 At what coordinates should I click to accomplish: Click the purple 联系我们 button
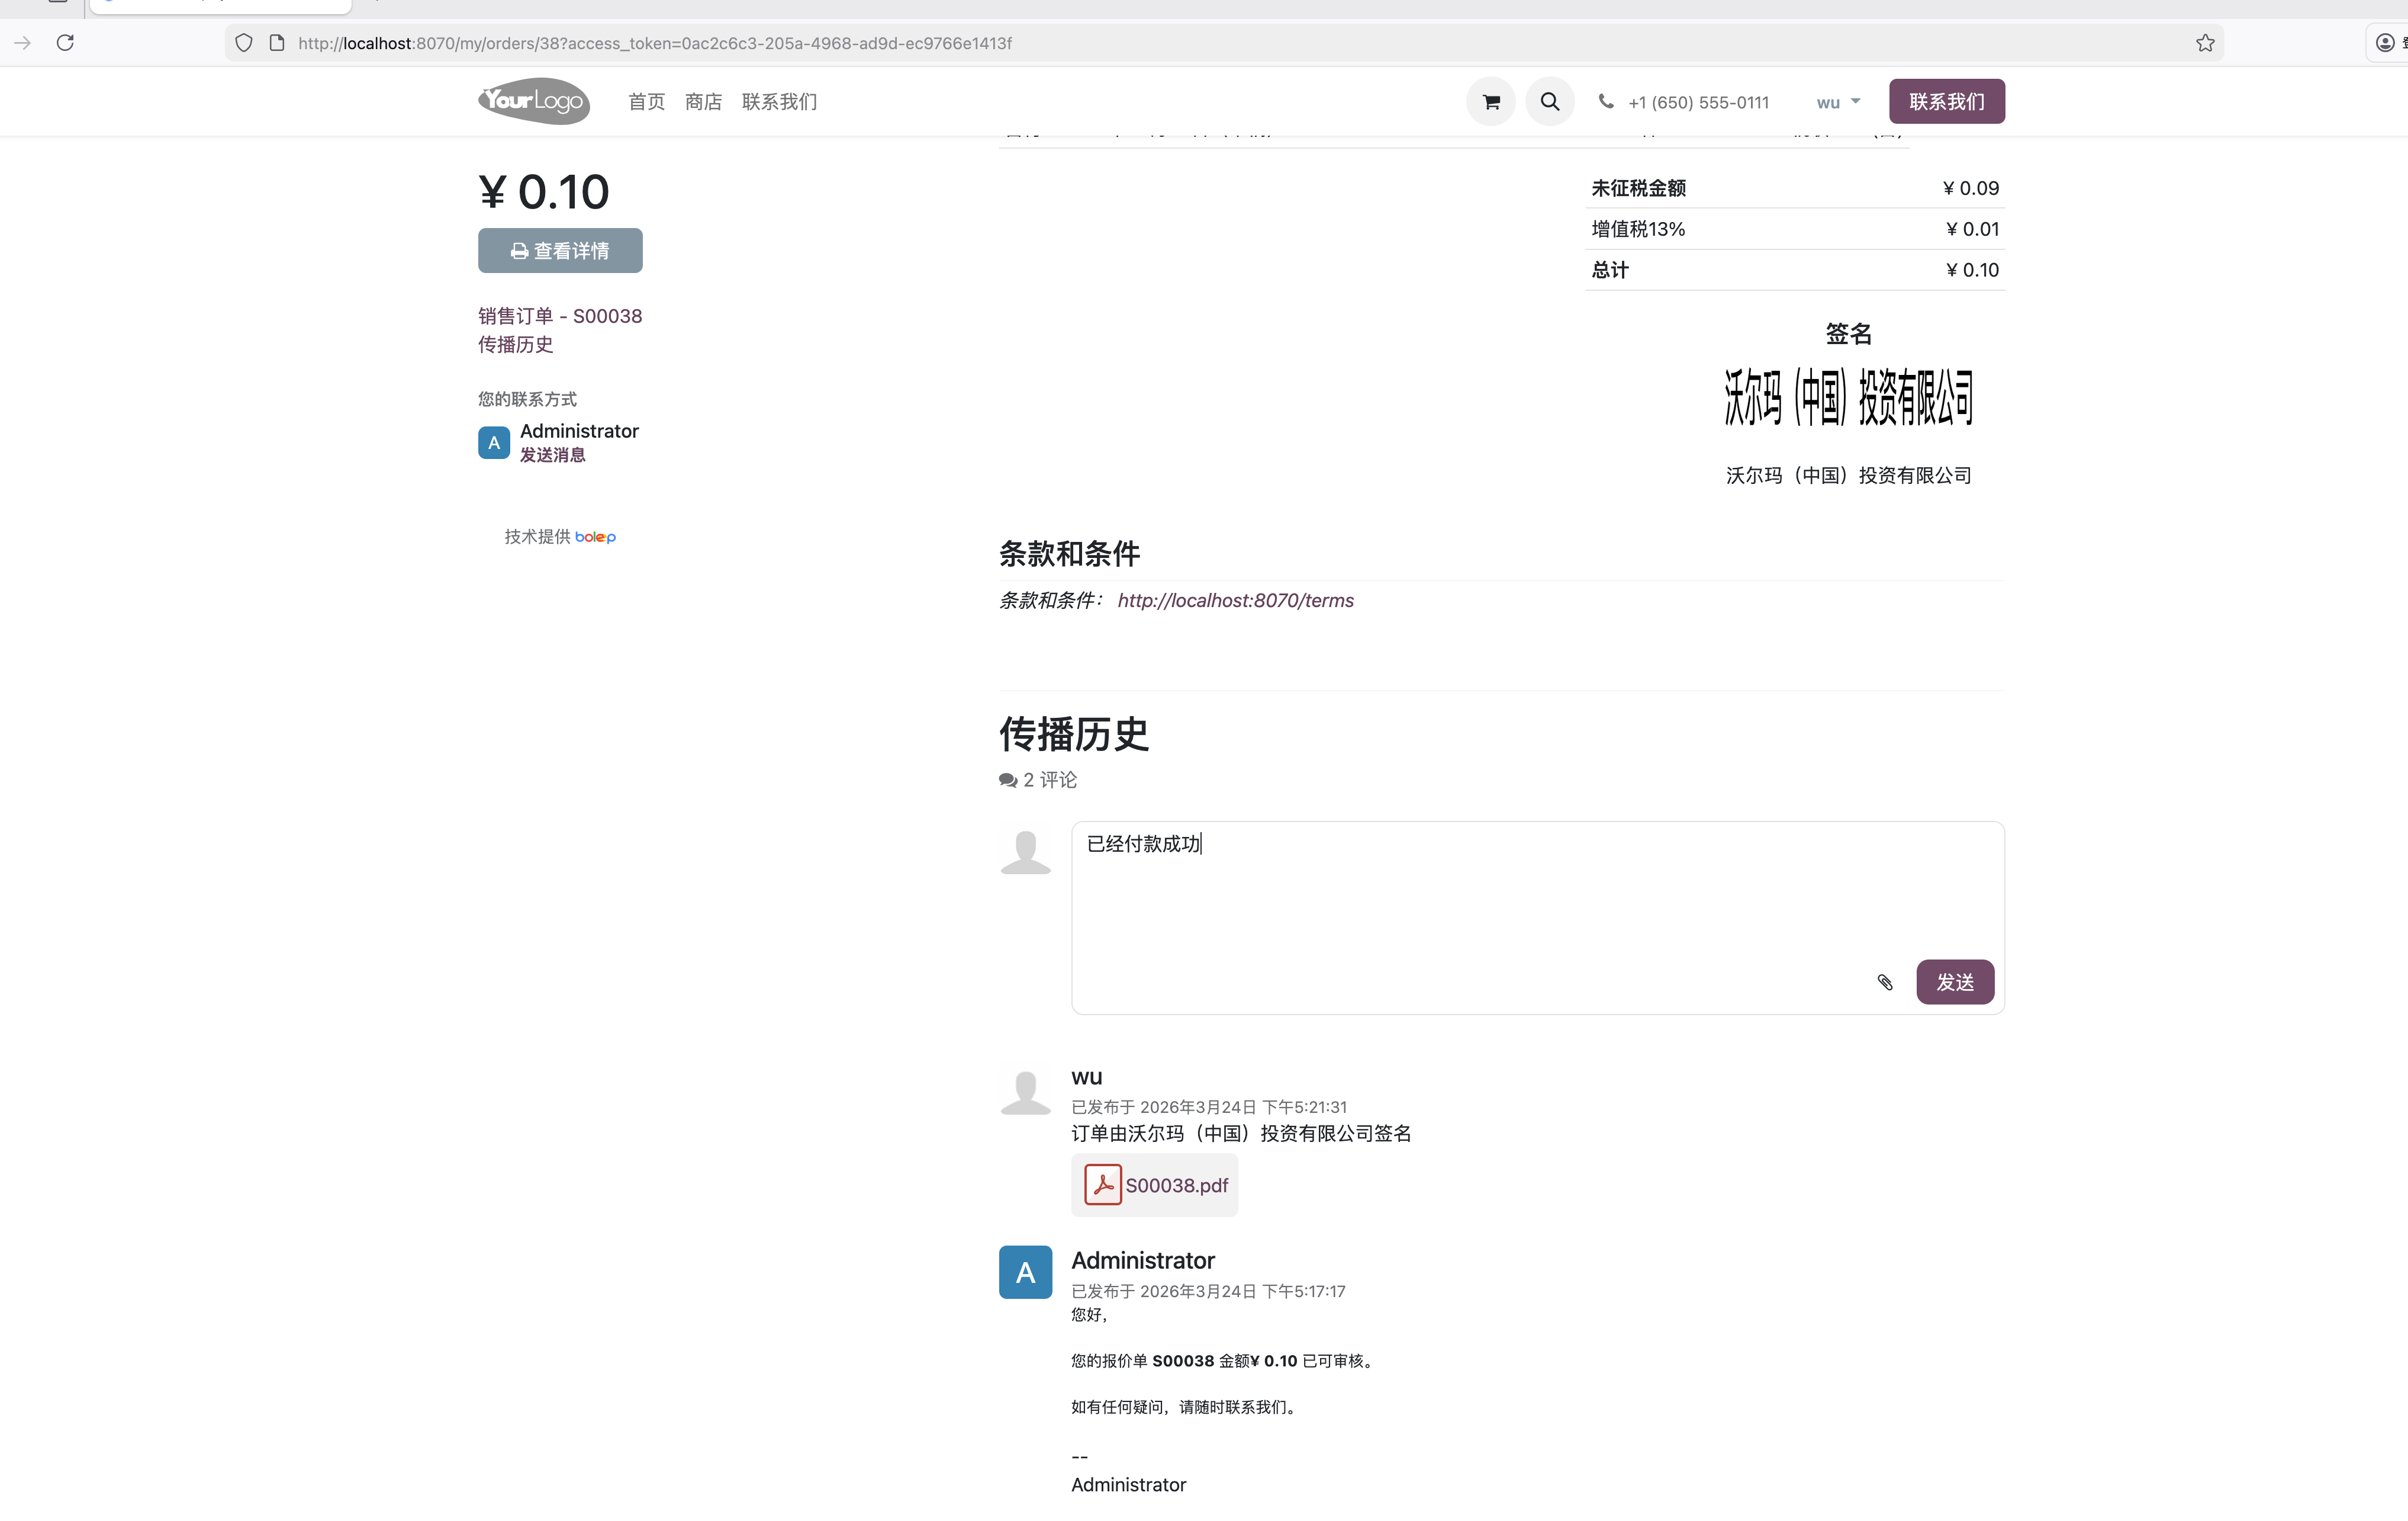click(x=1946, y=101)
